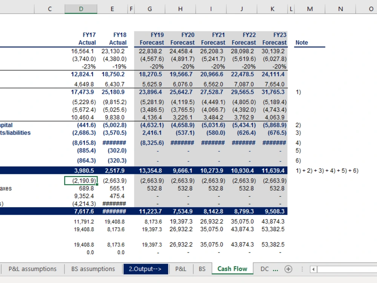Screen dimensions: 377x283
Task: Select column C header
Action: 49,9
